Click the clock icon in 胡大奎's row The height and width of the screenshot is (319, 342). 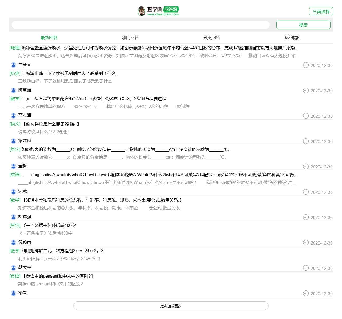pos(306,268)
